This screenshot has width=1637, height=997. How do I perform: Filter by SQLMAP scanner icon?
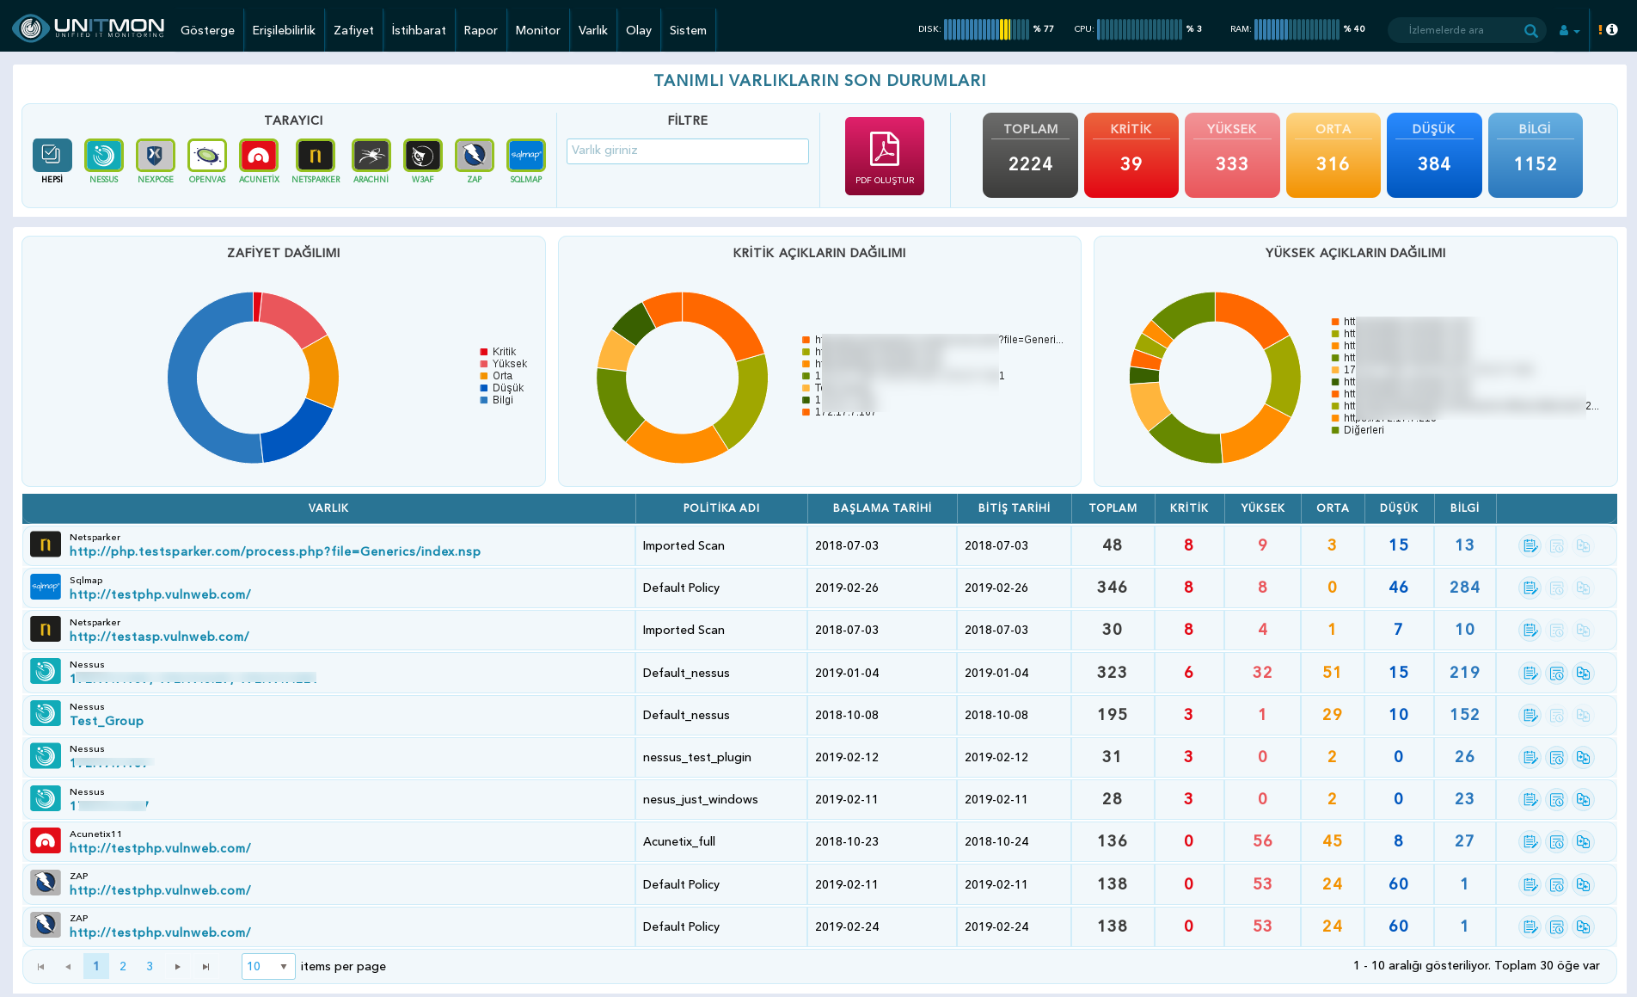click(x=526, y=156)
